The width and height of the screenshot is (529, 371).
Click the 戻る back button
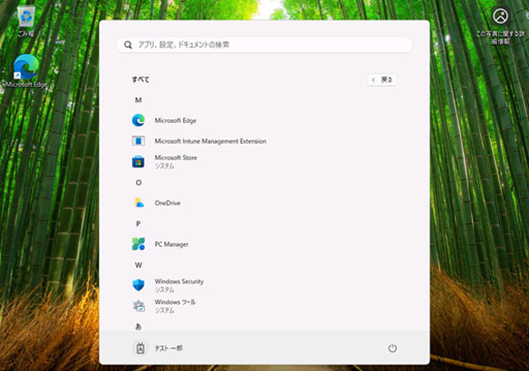[382, 80]
